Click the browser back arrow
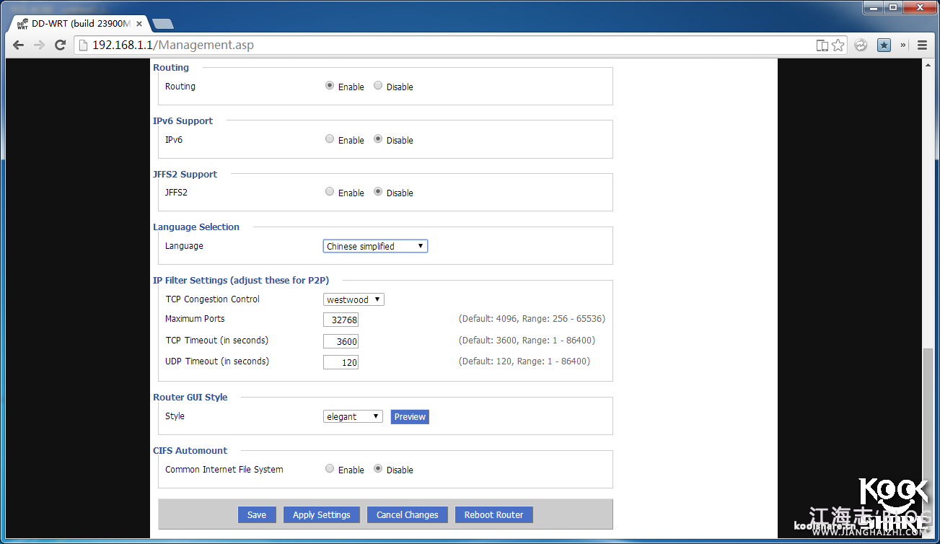This screenshot has width=940, height=544. [19, 45]
